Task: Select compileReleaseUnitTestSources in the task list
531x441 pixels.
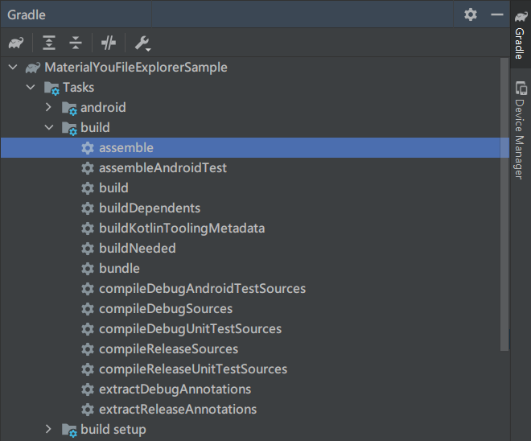Action: pyautogui.click(x=192, y=369)
